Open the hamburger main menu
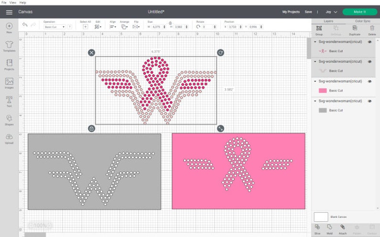 (9, 12)
